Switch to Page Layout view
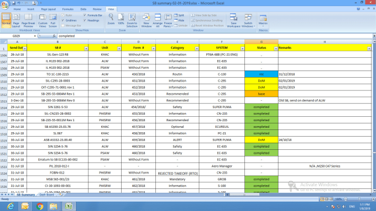Screen dimensions: 376x211 point(16,20)
